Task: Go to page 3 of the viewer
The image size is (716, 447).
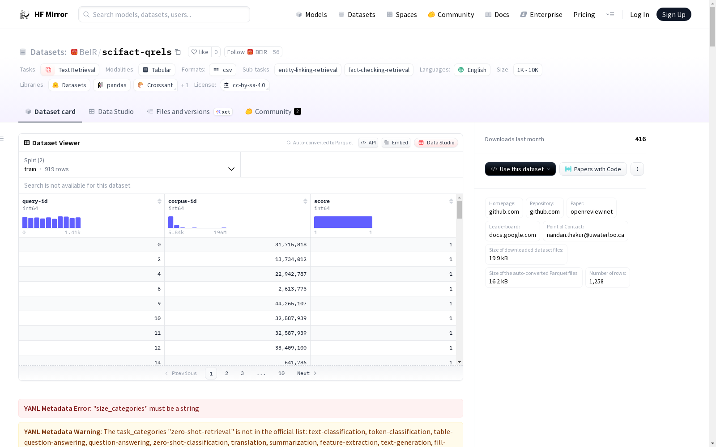Action: [242, 373]
